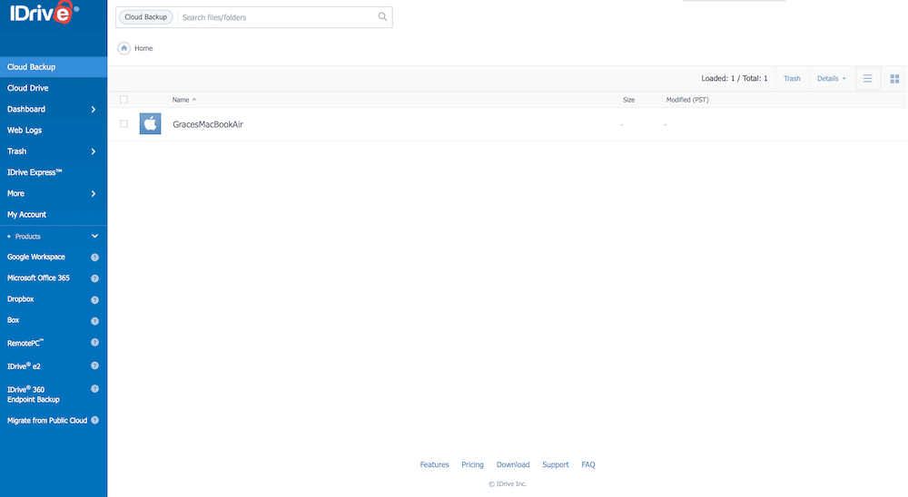Click the GracesMacBookAir Apple device icon
This screenshot has height=497, width=908.
(150, 124)
